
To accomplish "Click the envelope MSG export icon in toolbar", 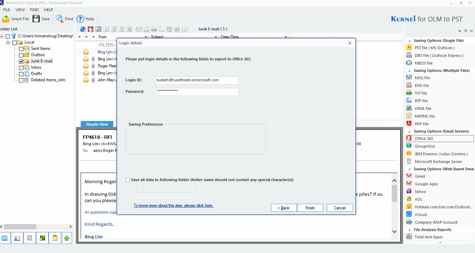I will coord(139,29).
